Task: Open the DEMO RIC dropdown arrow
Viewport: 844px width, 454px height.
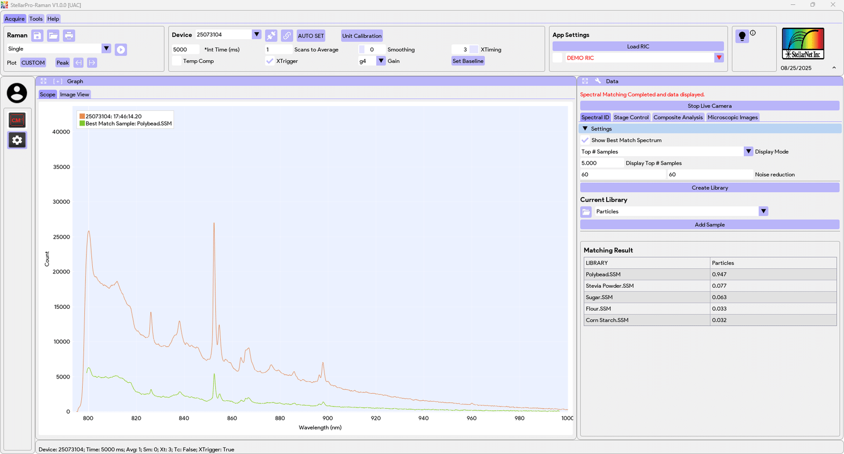Action: pos(719,58)
